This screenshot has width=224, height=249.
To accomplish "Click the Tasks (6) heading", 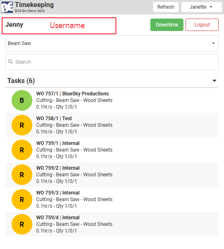I will tap(21, 81).
